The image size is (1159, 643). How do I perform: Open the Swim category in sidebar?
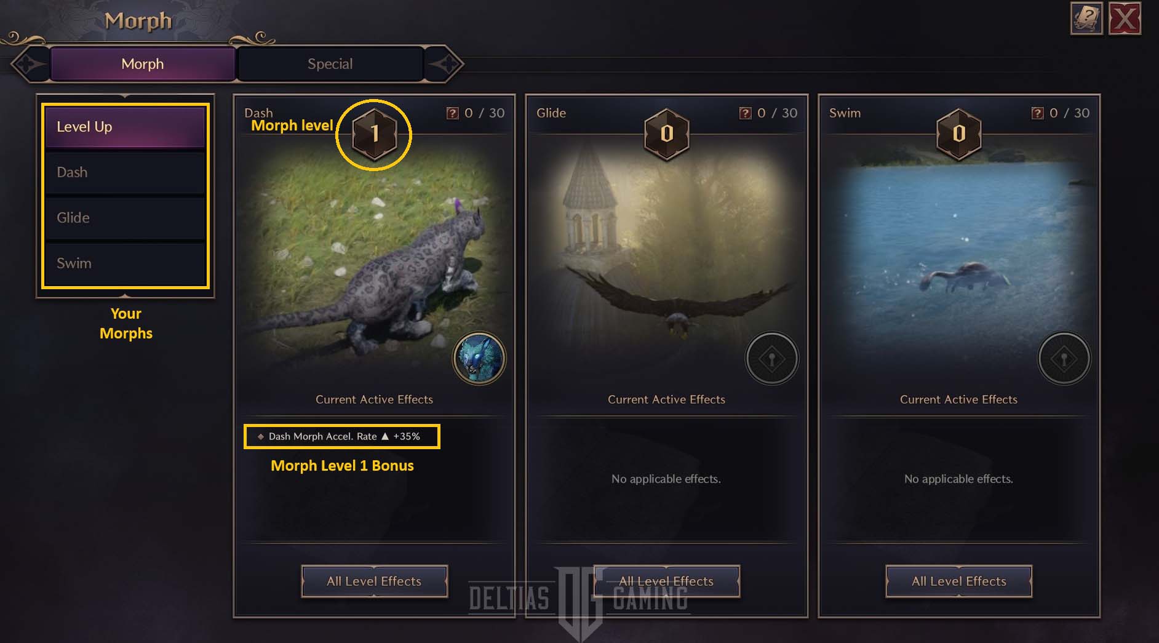click(x=125, y=263)
